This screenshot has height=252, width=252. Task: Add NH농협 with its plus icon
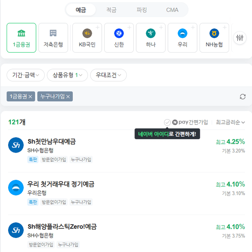click(224, 28)
